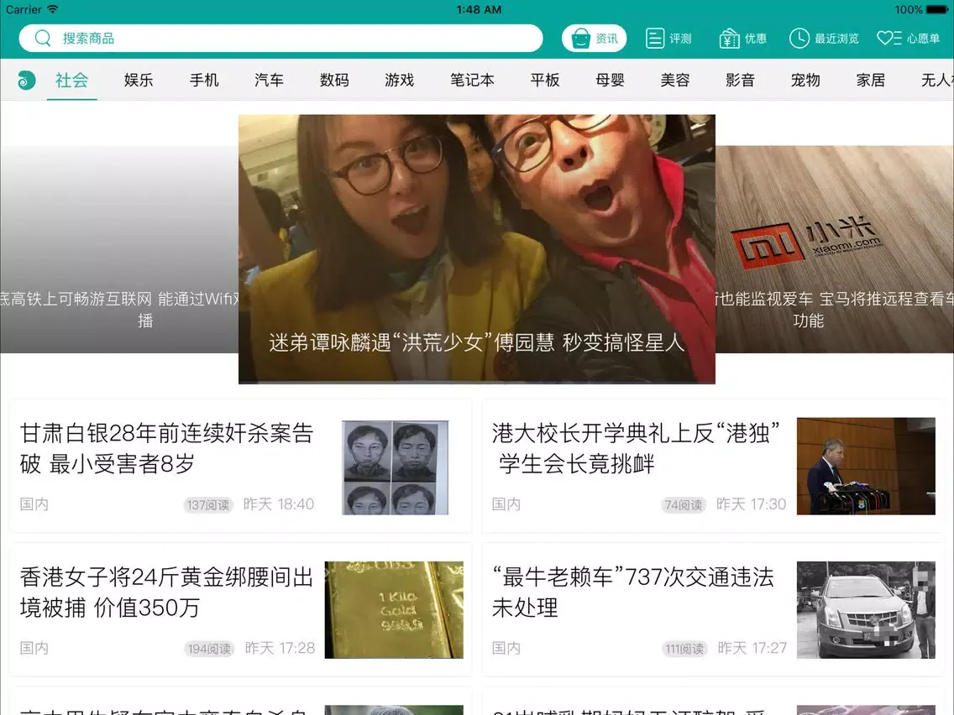
Task: Tap the search magnifier icon
Action: pos(43,39)
